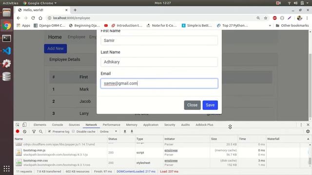Enable Disable cache checkbox

(73, 131)
